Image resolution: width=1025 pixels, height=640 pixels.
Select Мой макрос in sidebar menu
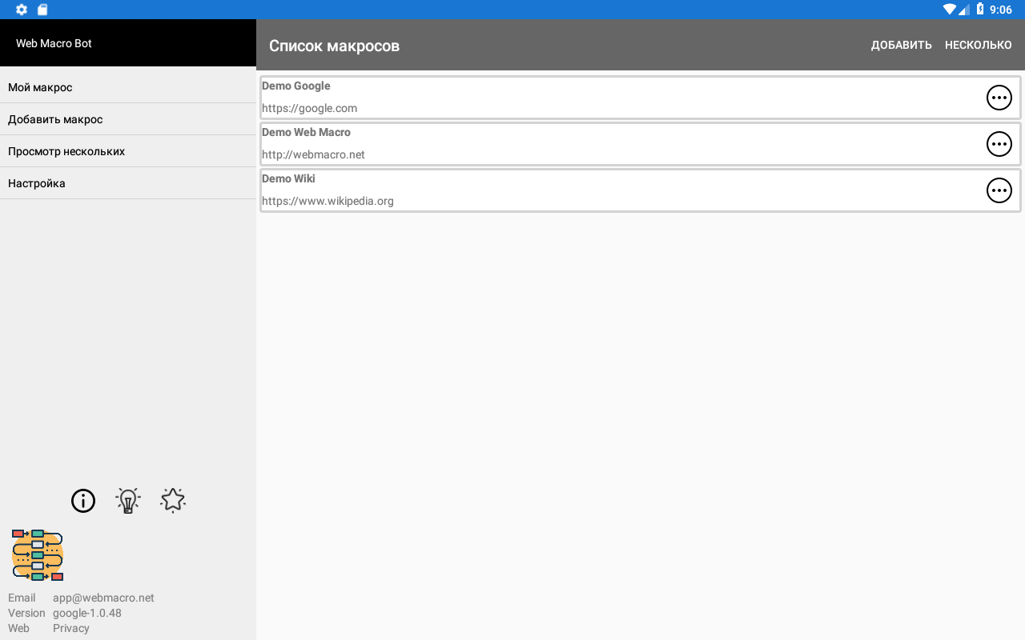click(128, 87)
